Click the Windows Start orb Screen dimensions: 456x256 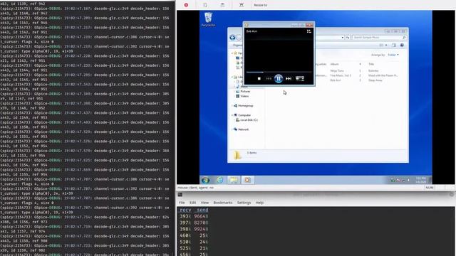[206, 180]
